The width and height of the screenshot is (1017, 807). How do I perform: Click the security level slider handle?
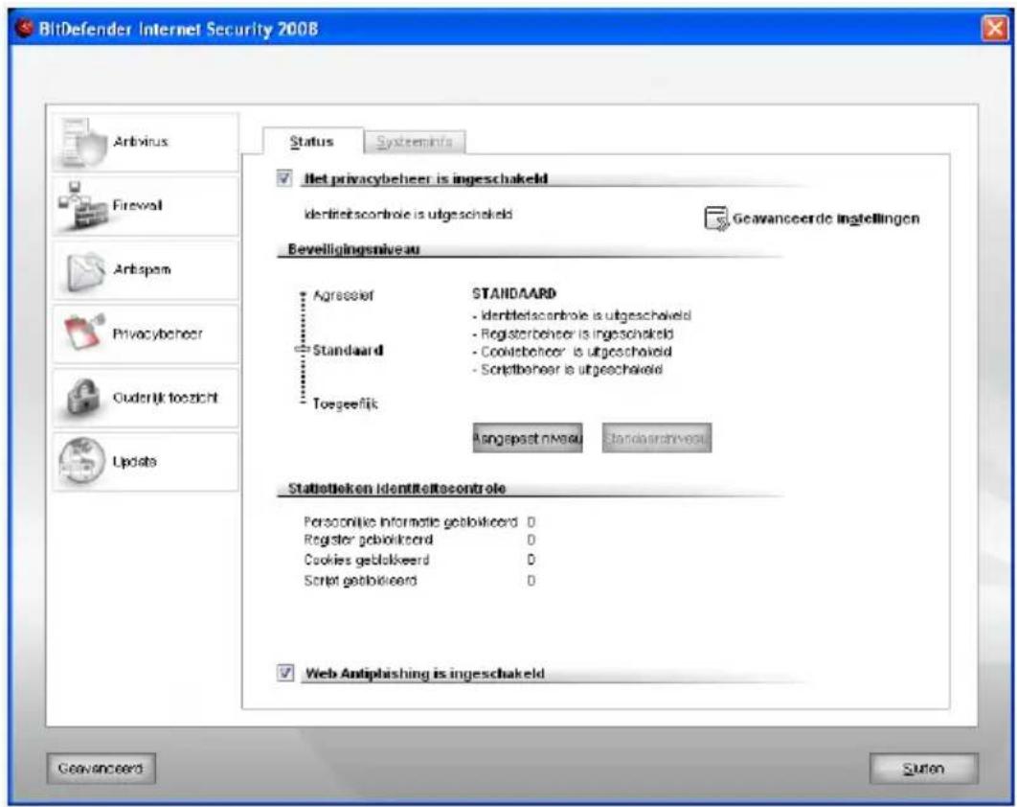(303, 349)
